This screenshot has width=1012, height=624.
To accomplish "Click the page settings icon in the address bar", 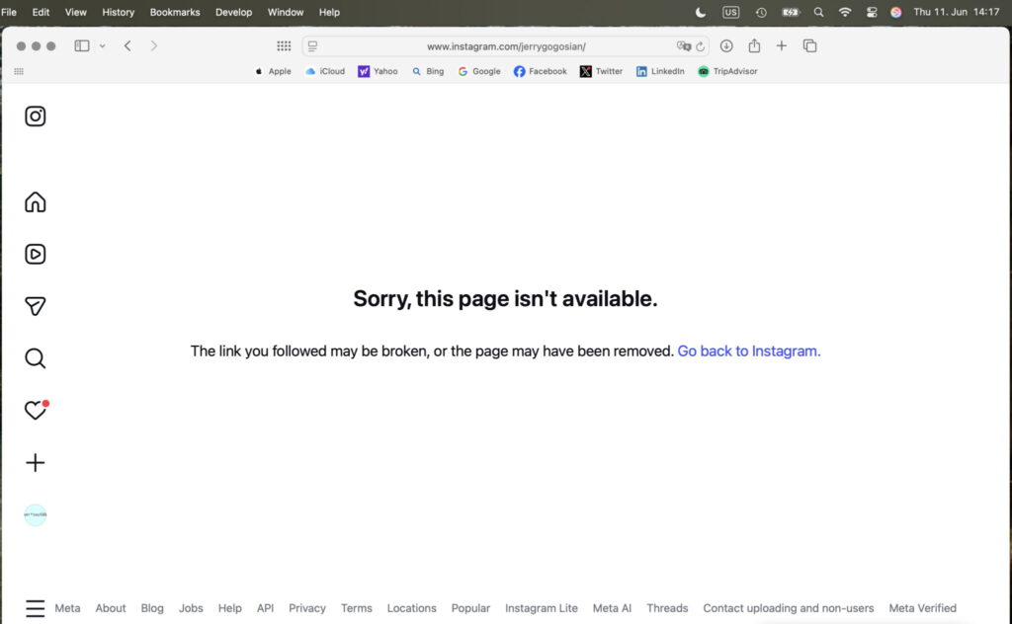I will pos(313,46).
